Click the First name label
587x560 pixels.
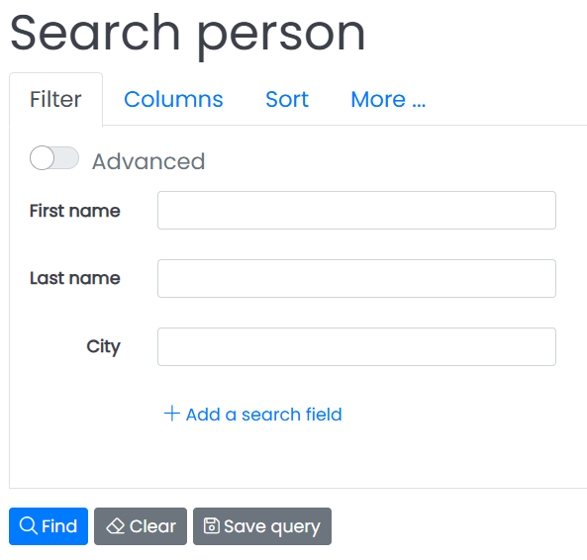pos(75,211)
